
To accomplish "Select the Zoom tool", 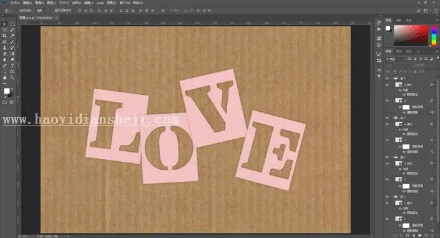I will click(12, 77).
